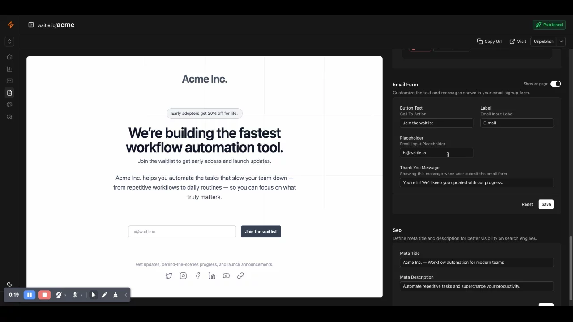The height and width of the screenshot is (322, 573).
Task: Click the Instagram icon in page preview
Action: click(x=183, y=276)
